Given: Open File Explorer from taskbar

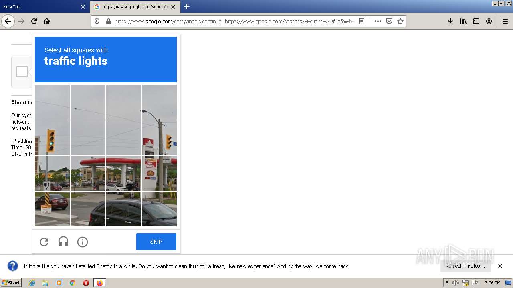Looking at the screenshot, I should tap(45, 283).
